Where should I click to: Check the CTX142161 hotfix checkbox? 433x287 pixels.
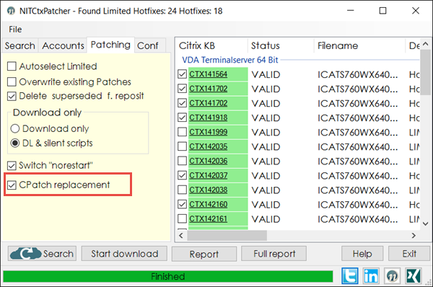pyautogui.click(x=183, y=218)
